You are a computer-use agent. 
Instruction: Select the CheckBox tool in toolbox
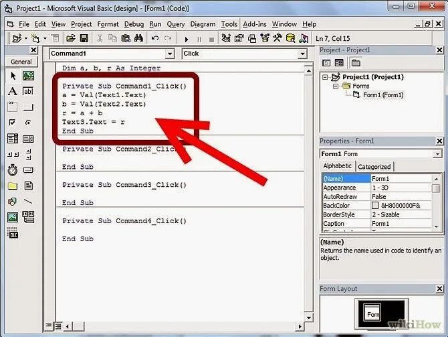pyautogui.click(x=12, y=123)
